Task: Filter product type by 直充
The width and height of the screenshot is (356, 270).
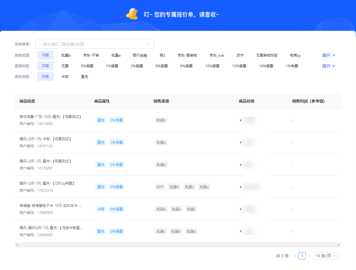Action: click(x=84, y=77)
